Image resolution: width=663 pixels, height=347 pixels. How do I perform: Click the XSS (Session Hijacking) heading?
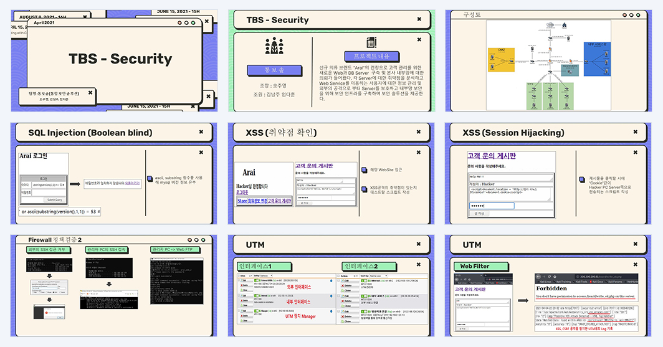(x=513, y=133)
